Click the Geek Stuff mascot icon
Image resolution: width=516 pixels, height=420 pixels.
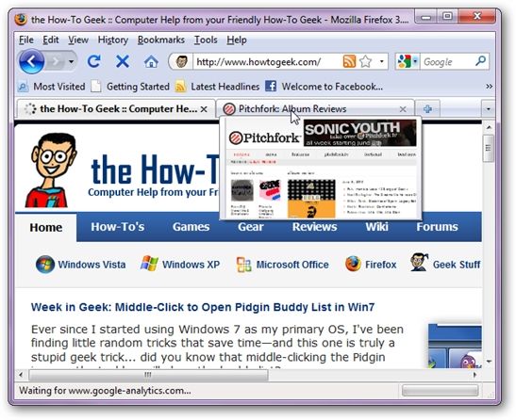(x=419, y=262)
